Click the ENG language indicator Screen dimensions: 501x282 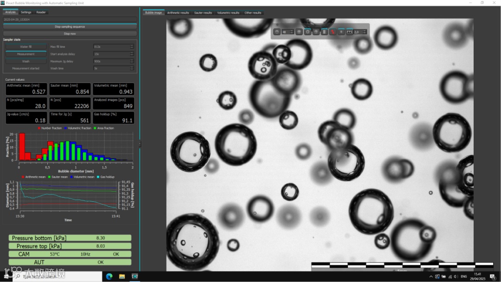(x=463, y=276)
